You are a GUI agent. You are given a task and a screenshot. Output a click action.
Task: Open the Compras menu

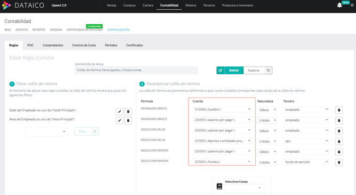point(129,5)
